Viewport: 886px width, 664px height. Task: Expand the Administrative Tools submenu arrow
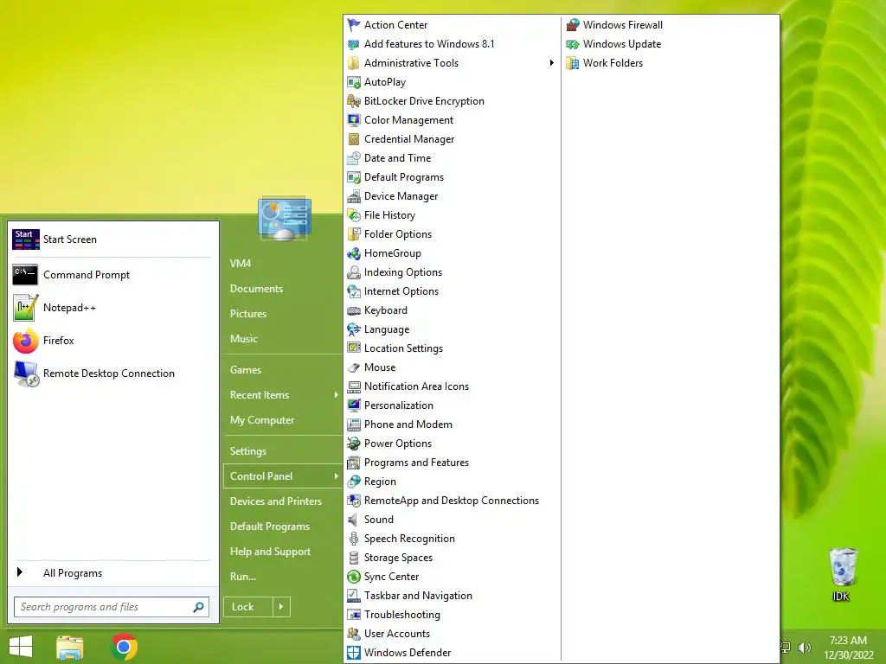[551, 62]
